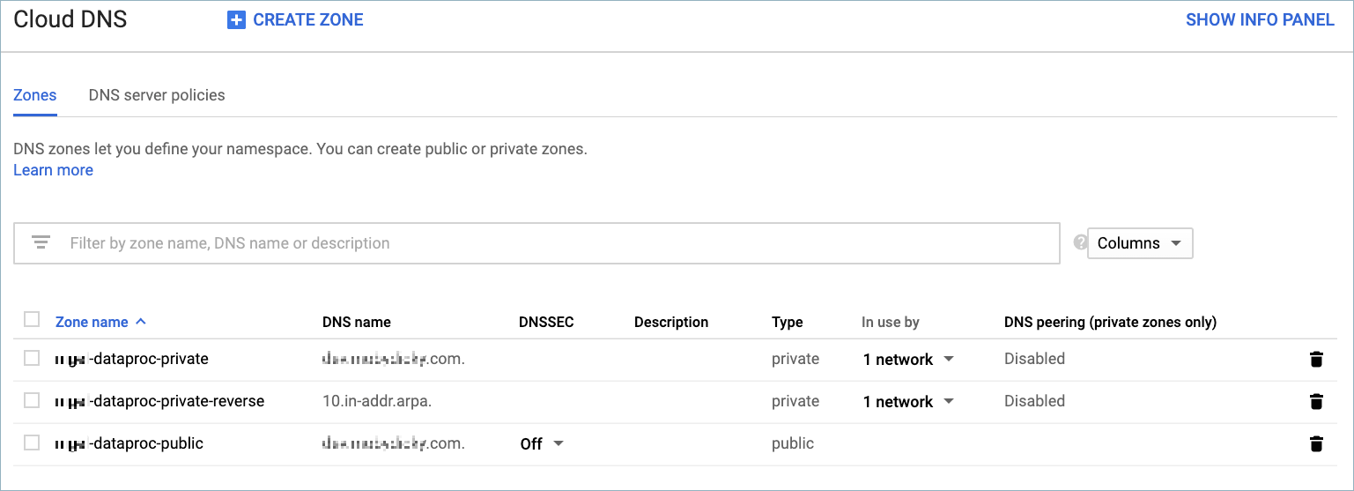Click trash icon for dataproc-private-reverse zone
Image resolution: width=1354 pixels, height=491 pixels.
point(1316,402)
